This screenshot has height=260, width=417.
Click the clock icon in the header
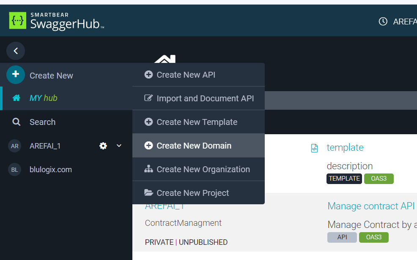point(383,22)
